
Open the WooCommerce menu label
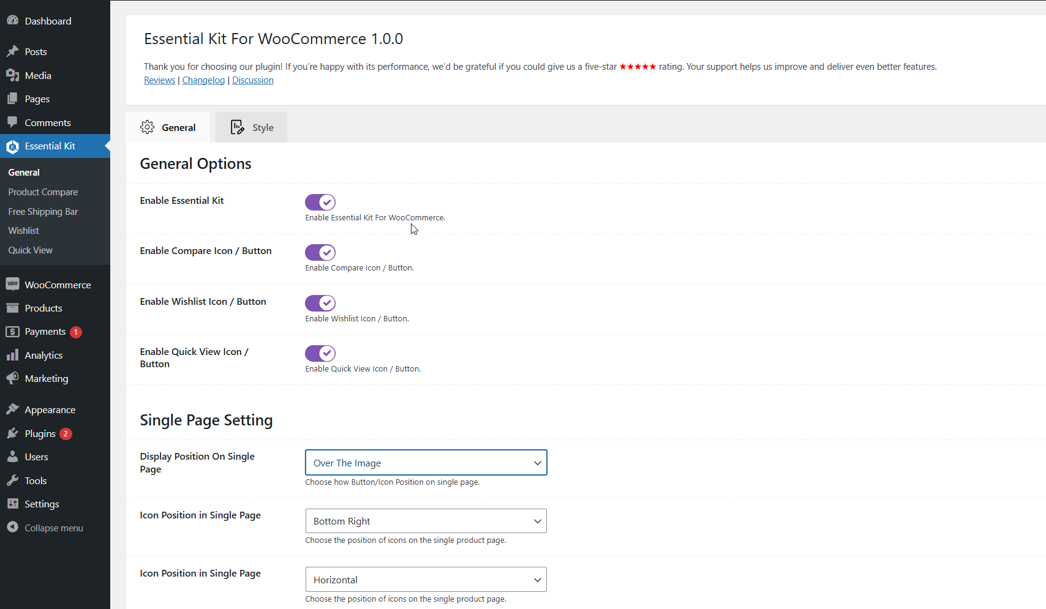(x=58, y=285)
